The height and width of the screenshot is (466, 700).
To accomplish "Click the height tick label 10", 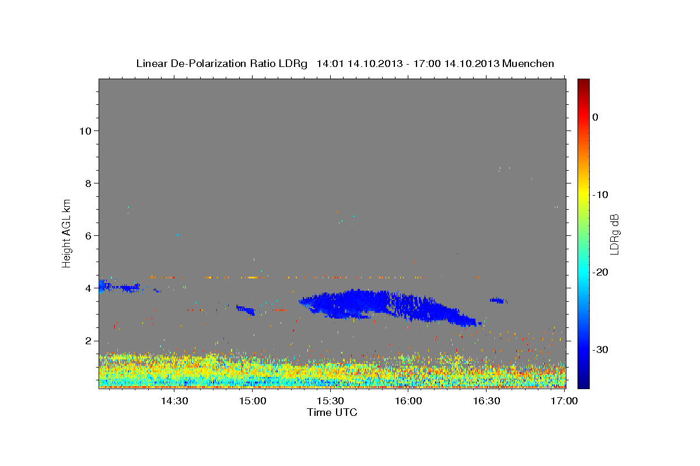I will click(x=85, y=130).
